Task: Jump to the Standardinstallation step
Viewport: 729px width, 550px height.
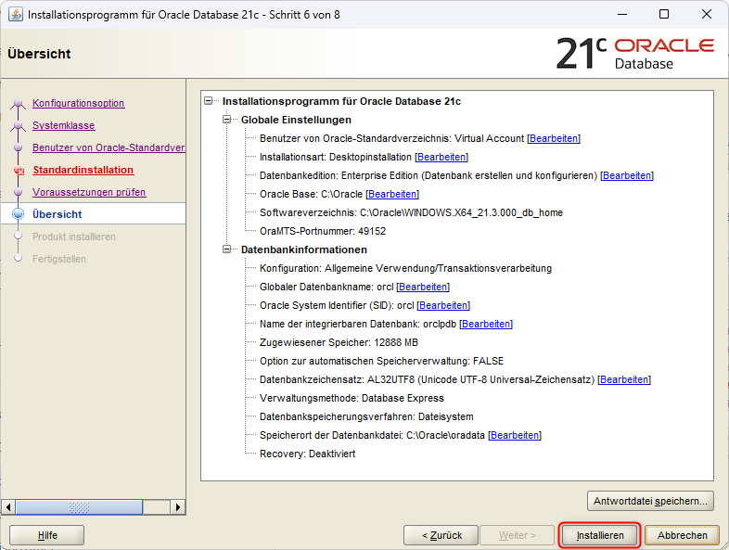Action: point(83,170)
